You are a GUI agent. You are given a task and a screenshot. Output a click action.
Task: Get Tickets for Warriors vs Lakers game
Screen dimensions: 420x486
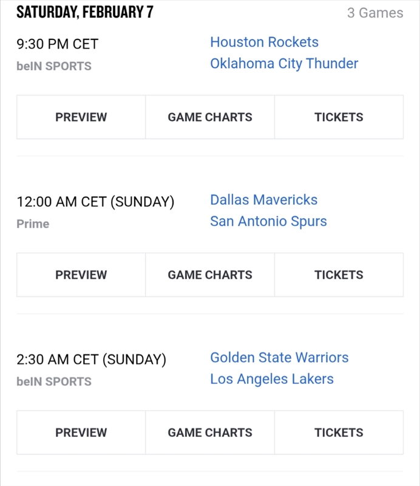(x=339, y=433)
